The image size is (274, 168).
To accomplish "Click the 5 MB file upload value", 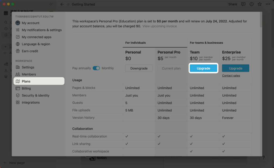I will point(129,110).
